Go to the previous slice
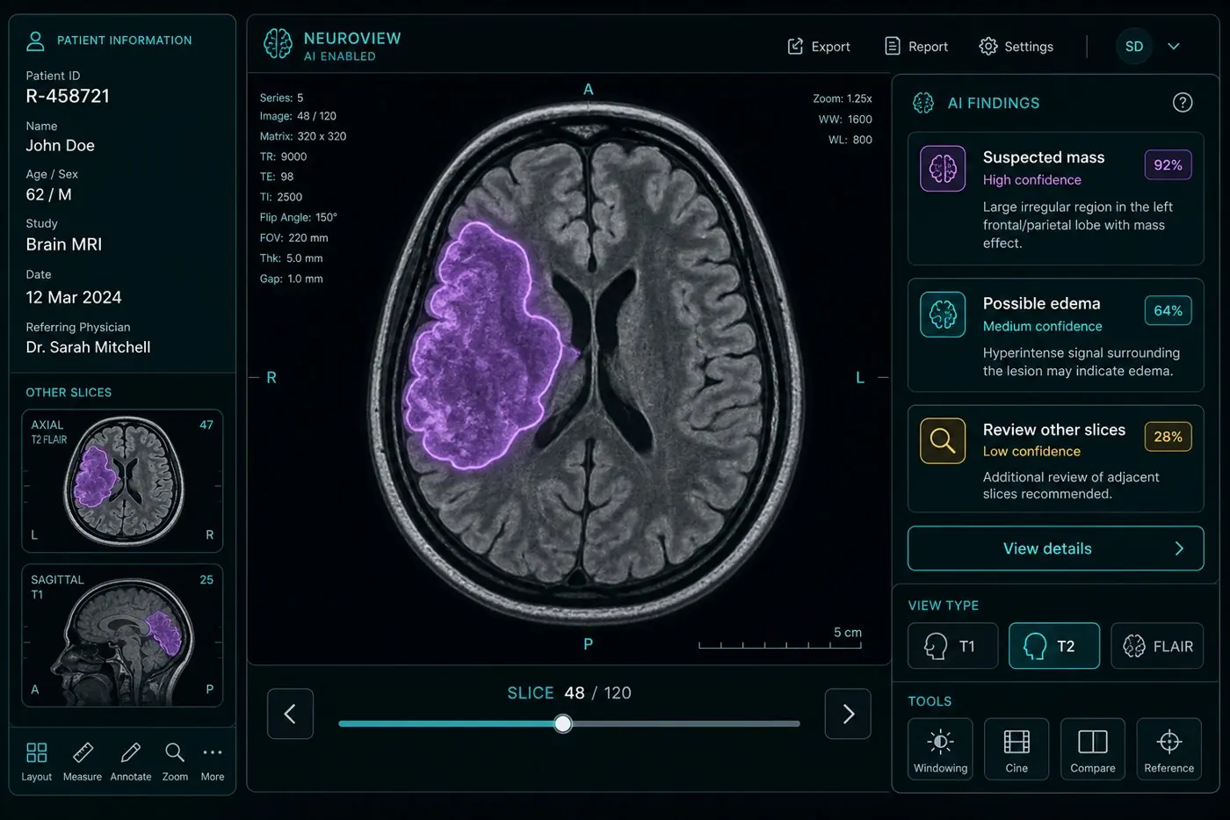Image resolution: width=1230 pixels, height=820 pixels. (291, 714)
